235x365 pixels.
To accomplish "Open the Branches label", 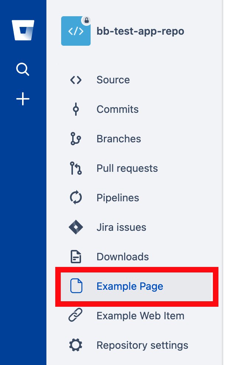I will click(x=119, y=139).
